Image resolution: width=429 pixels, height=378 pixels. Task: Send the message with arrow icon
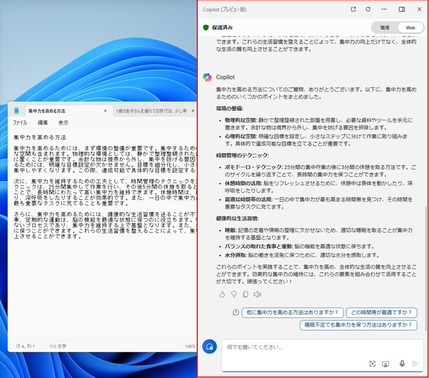point(415,364)
